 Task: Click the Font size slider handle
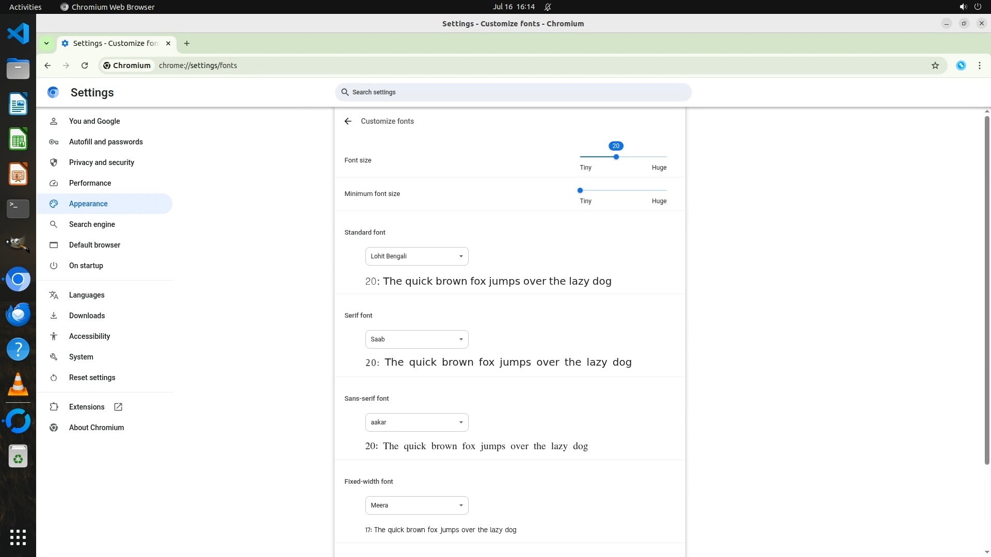tap(616, 157)
